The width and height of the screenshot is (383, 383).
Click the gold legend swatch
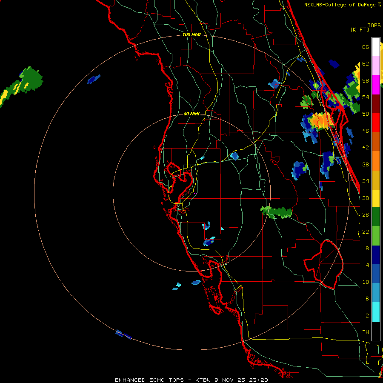pos(376,180)
